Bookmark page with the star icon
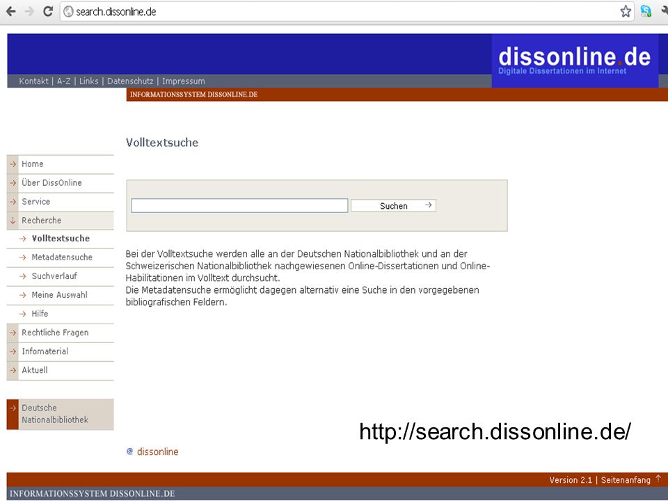The image size is (668, 501). pos(626,12)
